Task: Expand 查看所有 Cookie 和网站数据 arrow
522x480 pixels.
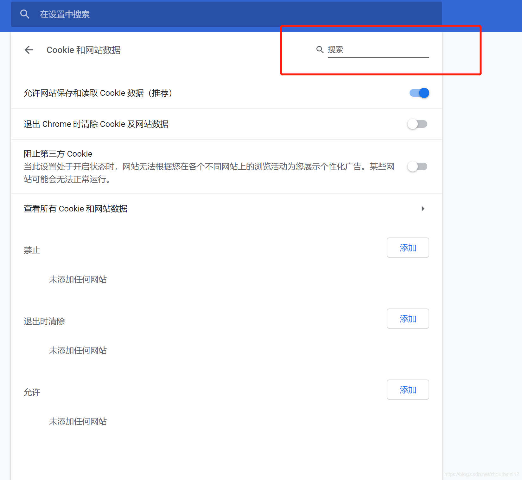Action: (x=423, y=209)
